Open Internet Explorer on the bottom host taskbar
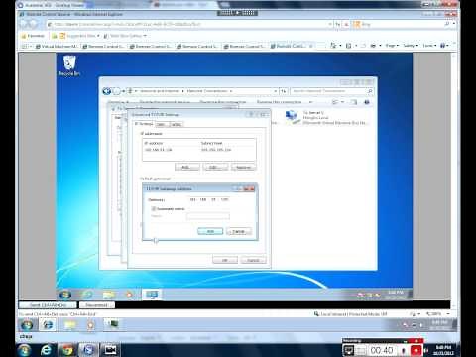Image resolution: width=476 pixels, height=357 pixels. (x=46, y=350)
